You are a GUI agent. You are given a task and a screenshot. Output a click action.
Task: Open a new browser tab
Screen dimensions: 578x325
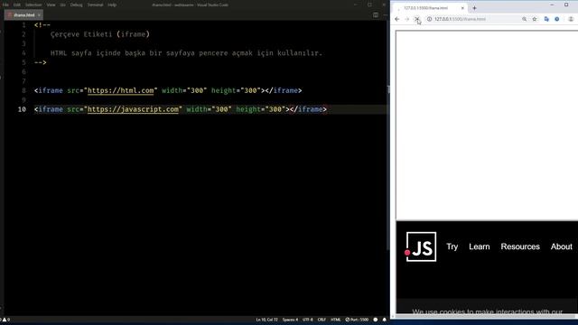click(474, 8)
